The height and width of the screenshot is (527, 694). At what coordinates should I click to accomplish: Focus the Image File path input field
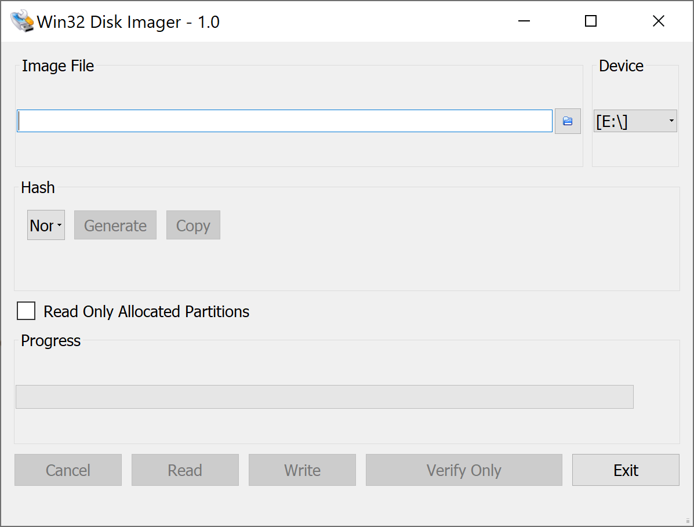[x=285, y=121]
